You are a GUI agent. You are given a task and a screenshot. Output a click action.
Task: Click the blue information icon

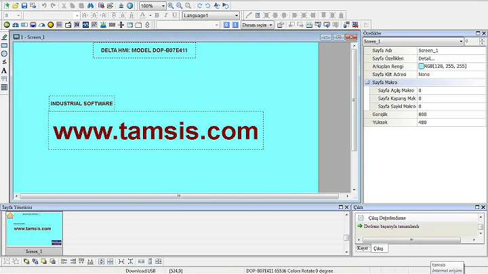[x=129, y=5]
